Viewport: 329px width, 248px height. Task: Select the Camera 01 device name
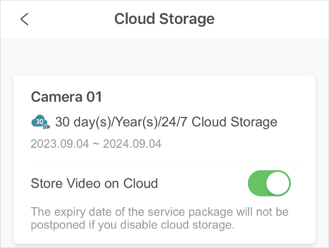click(66, 97)
